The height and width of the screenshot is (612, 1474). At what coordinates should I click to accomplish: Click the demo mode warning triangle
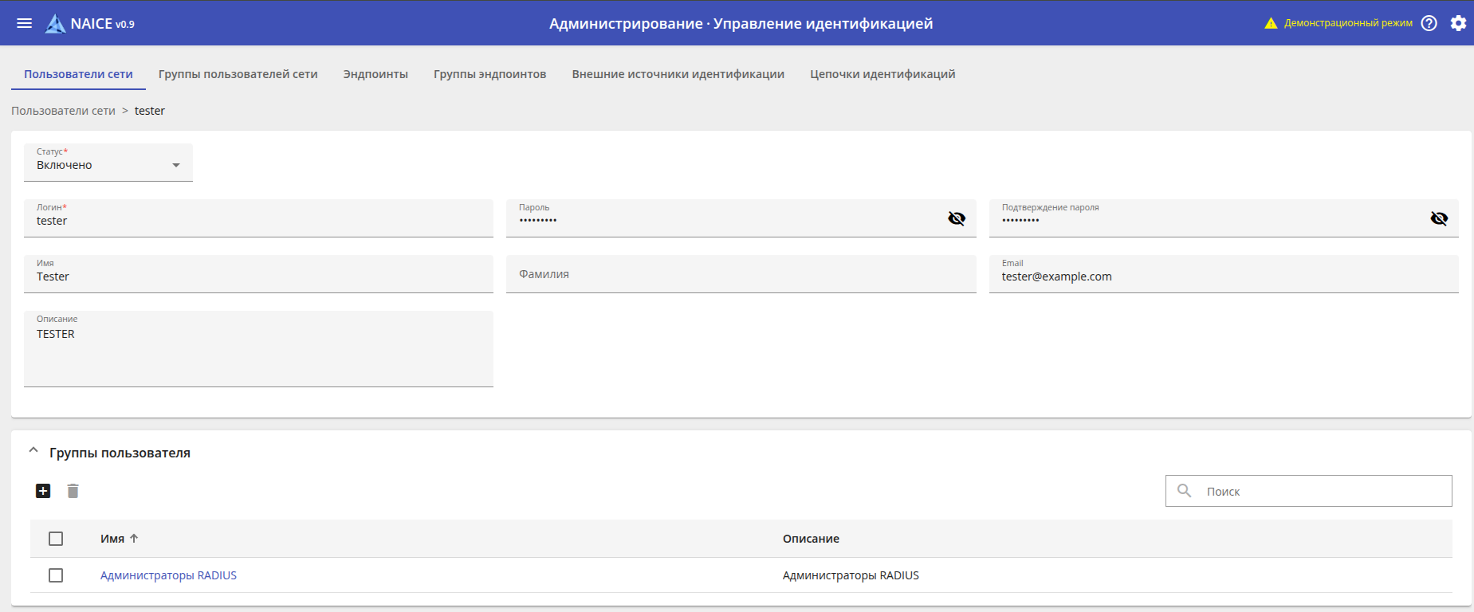click(x=1271, y=23)
